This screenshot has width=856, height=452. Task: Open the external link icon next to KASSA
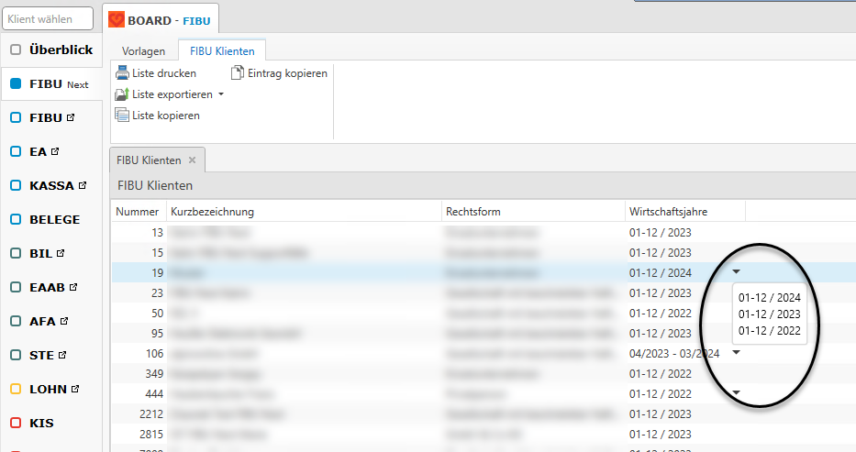click(x=83, y=185)
